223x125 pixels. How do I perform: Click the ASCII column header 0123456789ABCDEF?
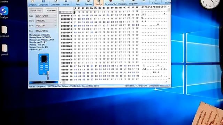point(154,7)
